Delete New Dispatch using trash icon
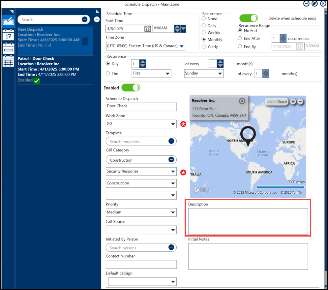 coord(85,41)
